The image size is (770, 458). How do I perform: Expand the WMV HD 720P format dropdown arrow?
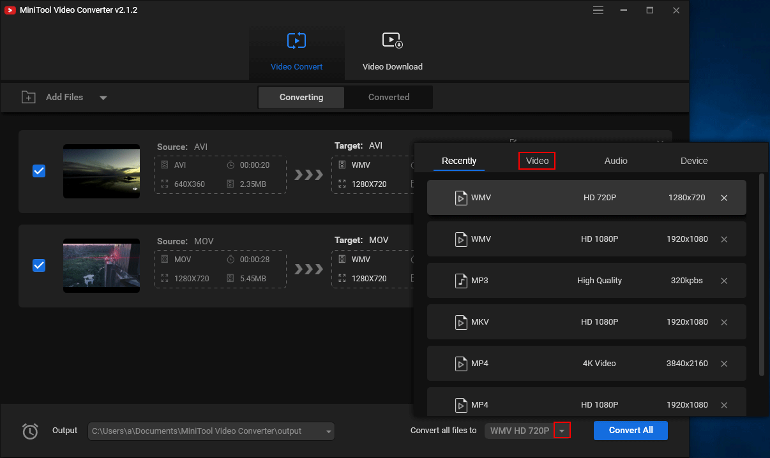(562, 431)
